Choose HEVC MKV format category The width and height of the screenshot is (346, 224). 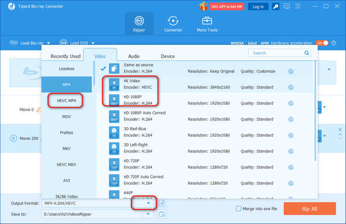click(67, 164)
